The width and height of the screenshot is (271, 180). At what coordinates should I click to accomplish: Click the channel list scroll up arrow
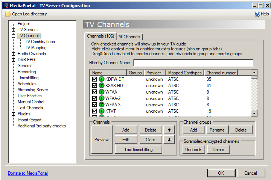click(254, 73)
